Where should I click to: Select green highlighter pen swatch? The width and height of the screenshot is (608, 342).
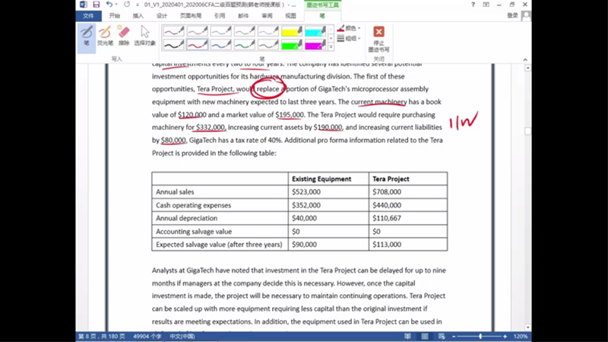pyautogui.click(x=292, y=45)
